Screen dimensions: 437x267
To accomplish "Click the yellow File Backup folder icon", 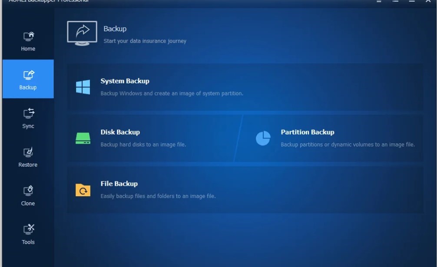I will tap(83, 190).
